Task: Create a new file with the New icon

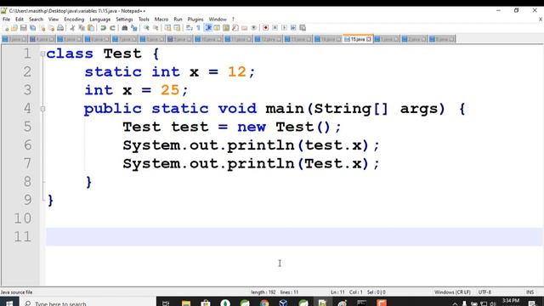Action: point(6,28)
